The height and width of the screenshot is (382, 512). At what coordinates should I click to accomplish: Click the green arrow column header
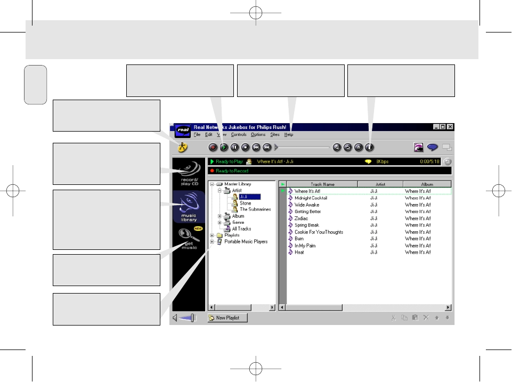tap(283, 184)
